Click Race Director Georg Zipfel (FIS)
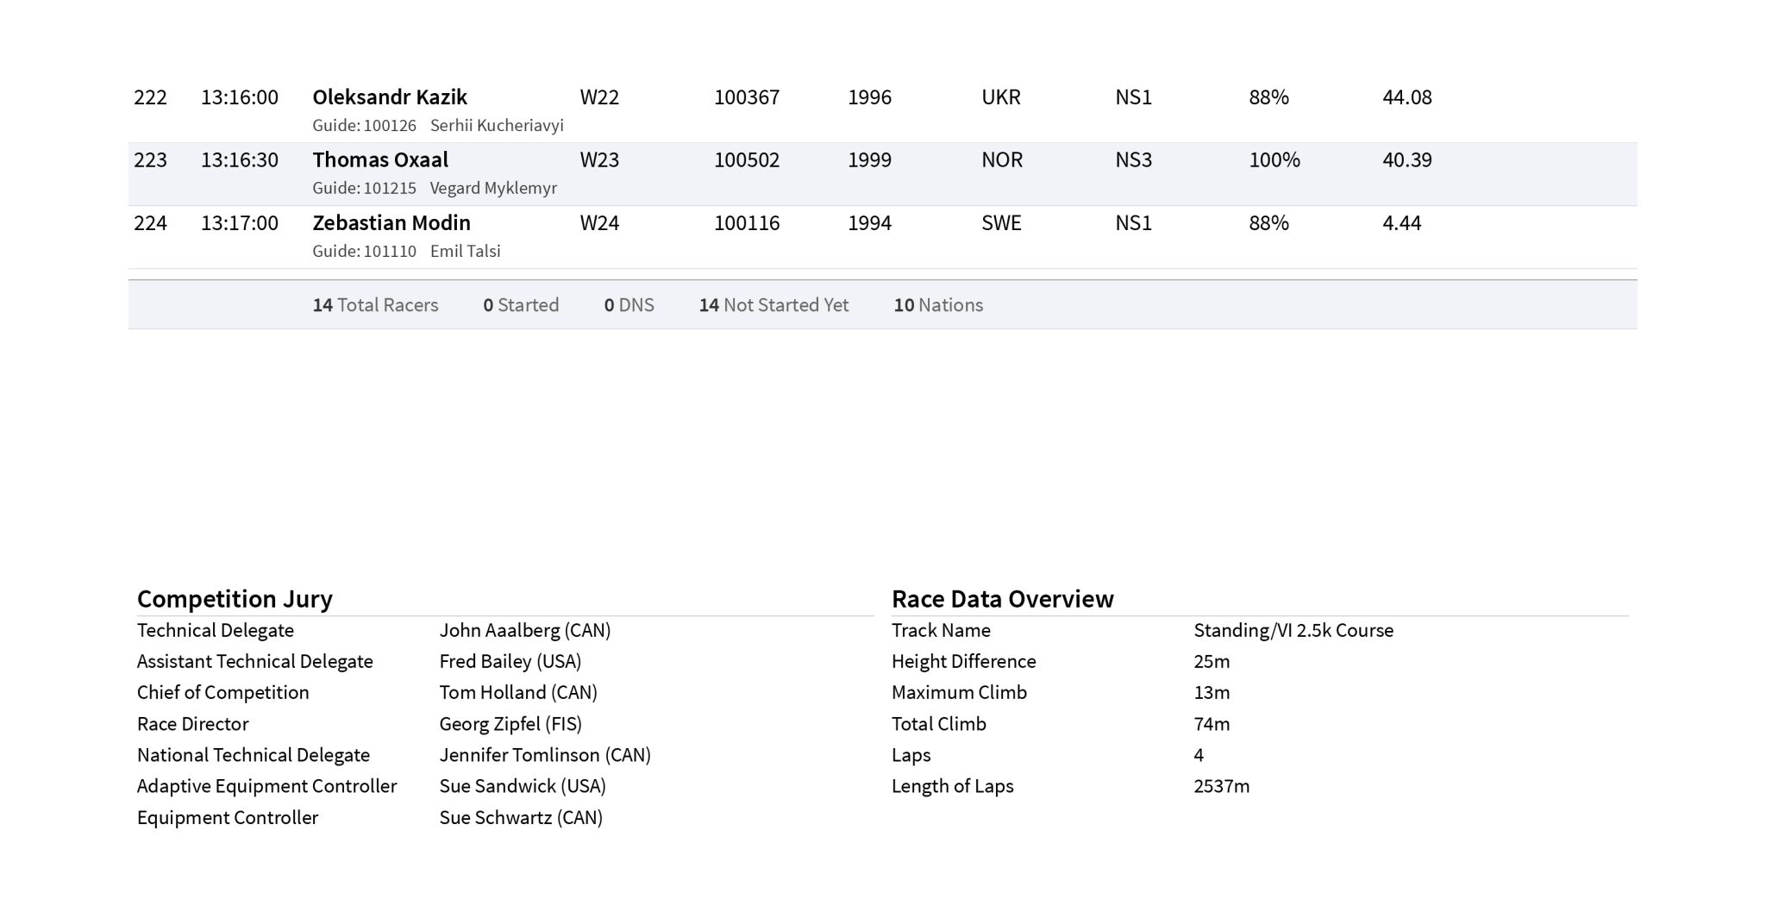The width and height of the screenshot is (1766, 899). click(510, 724)
